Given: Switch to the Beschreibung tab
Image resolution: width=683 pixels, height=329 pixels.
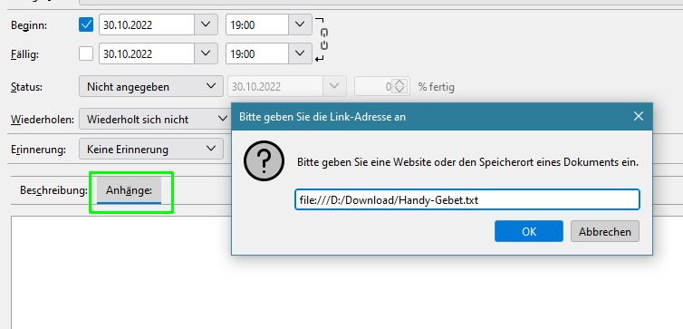Looking at the screenshot, I should [53, 190].
